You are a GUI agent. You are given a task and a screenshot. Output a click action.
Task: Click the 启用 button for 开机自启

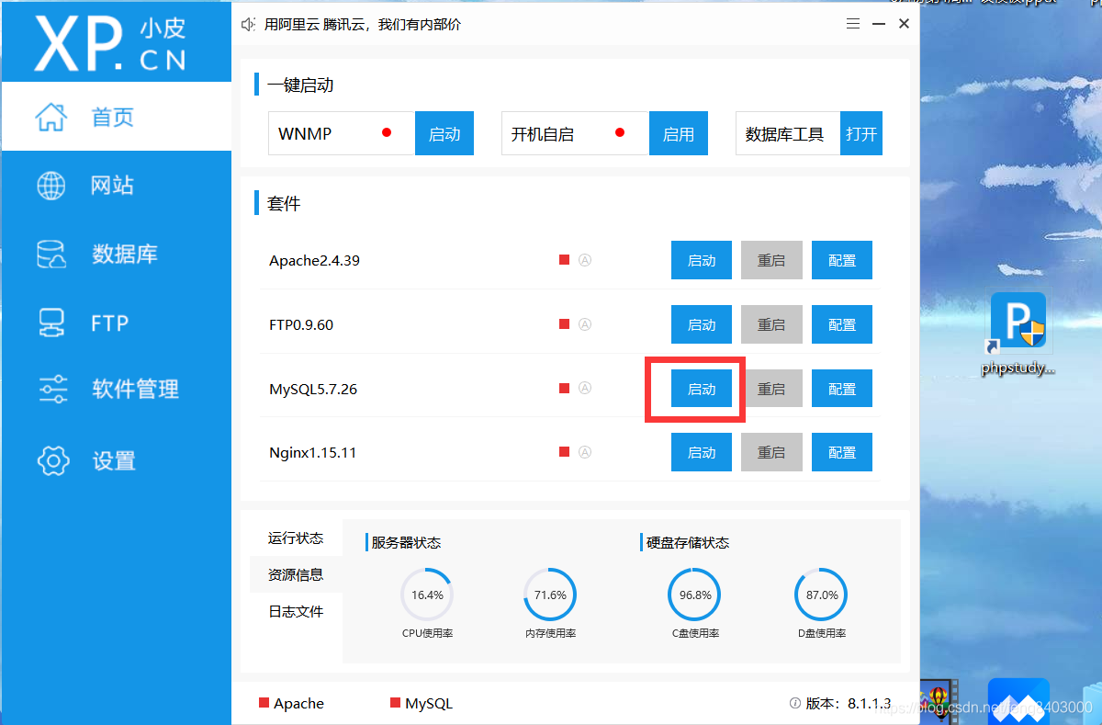[x=679, y=134]
